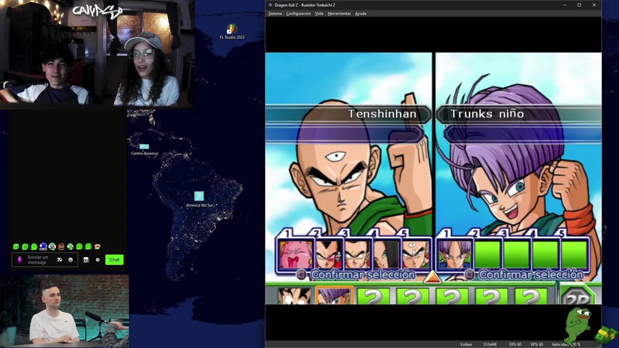
Task: Click the blue keyboard-playing emote
Action: tap(43, 246)
